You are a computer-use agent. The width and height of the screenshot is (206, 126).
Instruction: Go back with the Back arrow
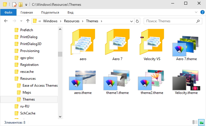6,21
